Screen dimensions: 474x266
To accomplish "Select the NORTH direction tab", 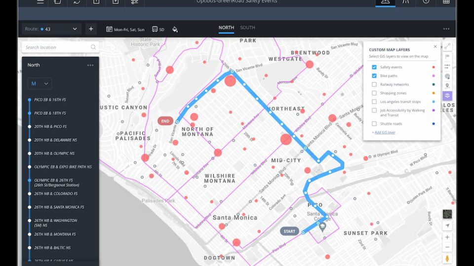I will click(x=226, y=28).
